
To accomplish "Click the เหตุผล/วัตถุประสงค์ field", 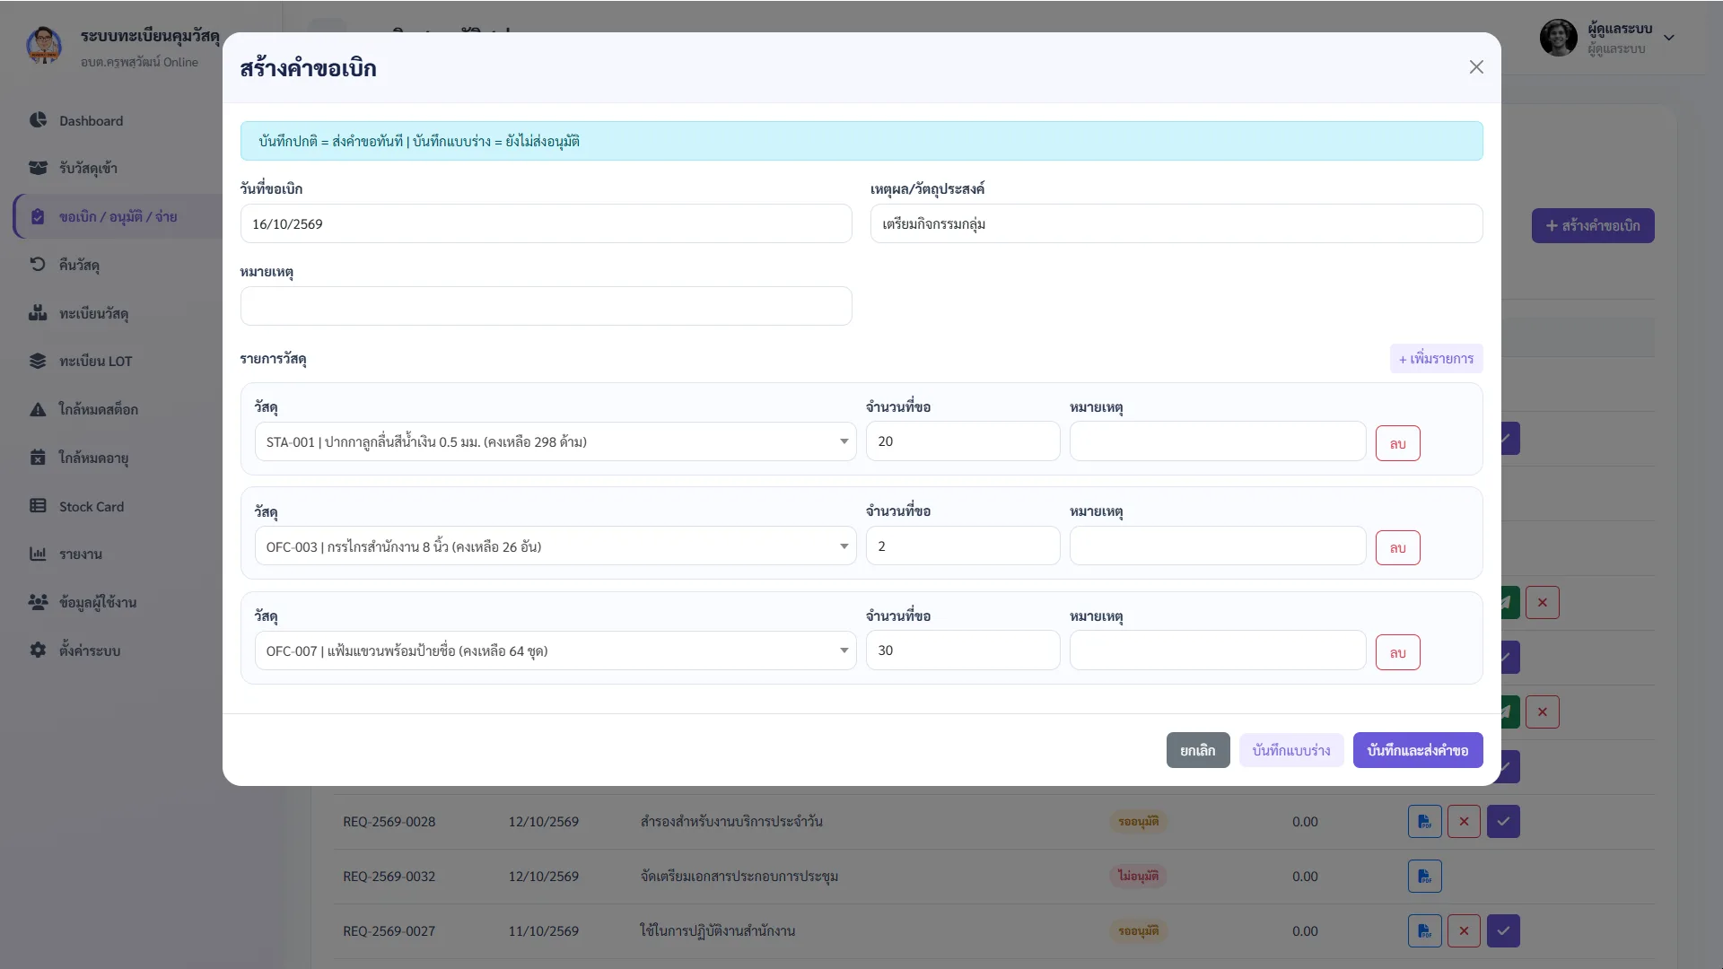I will pos(1176,223).
